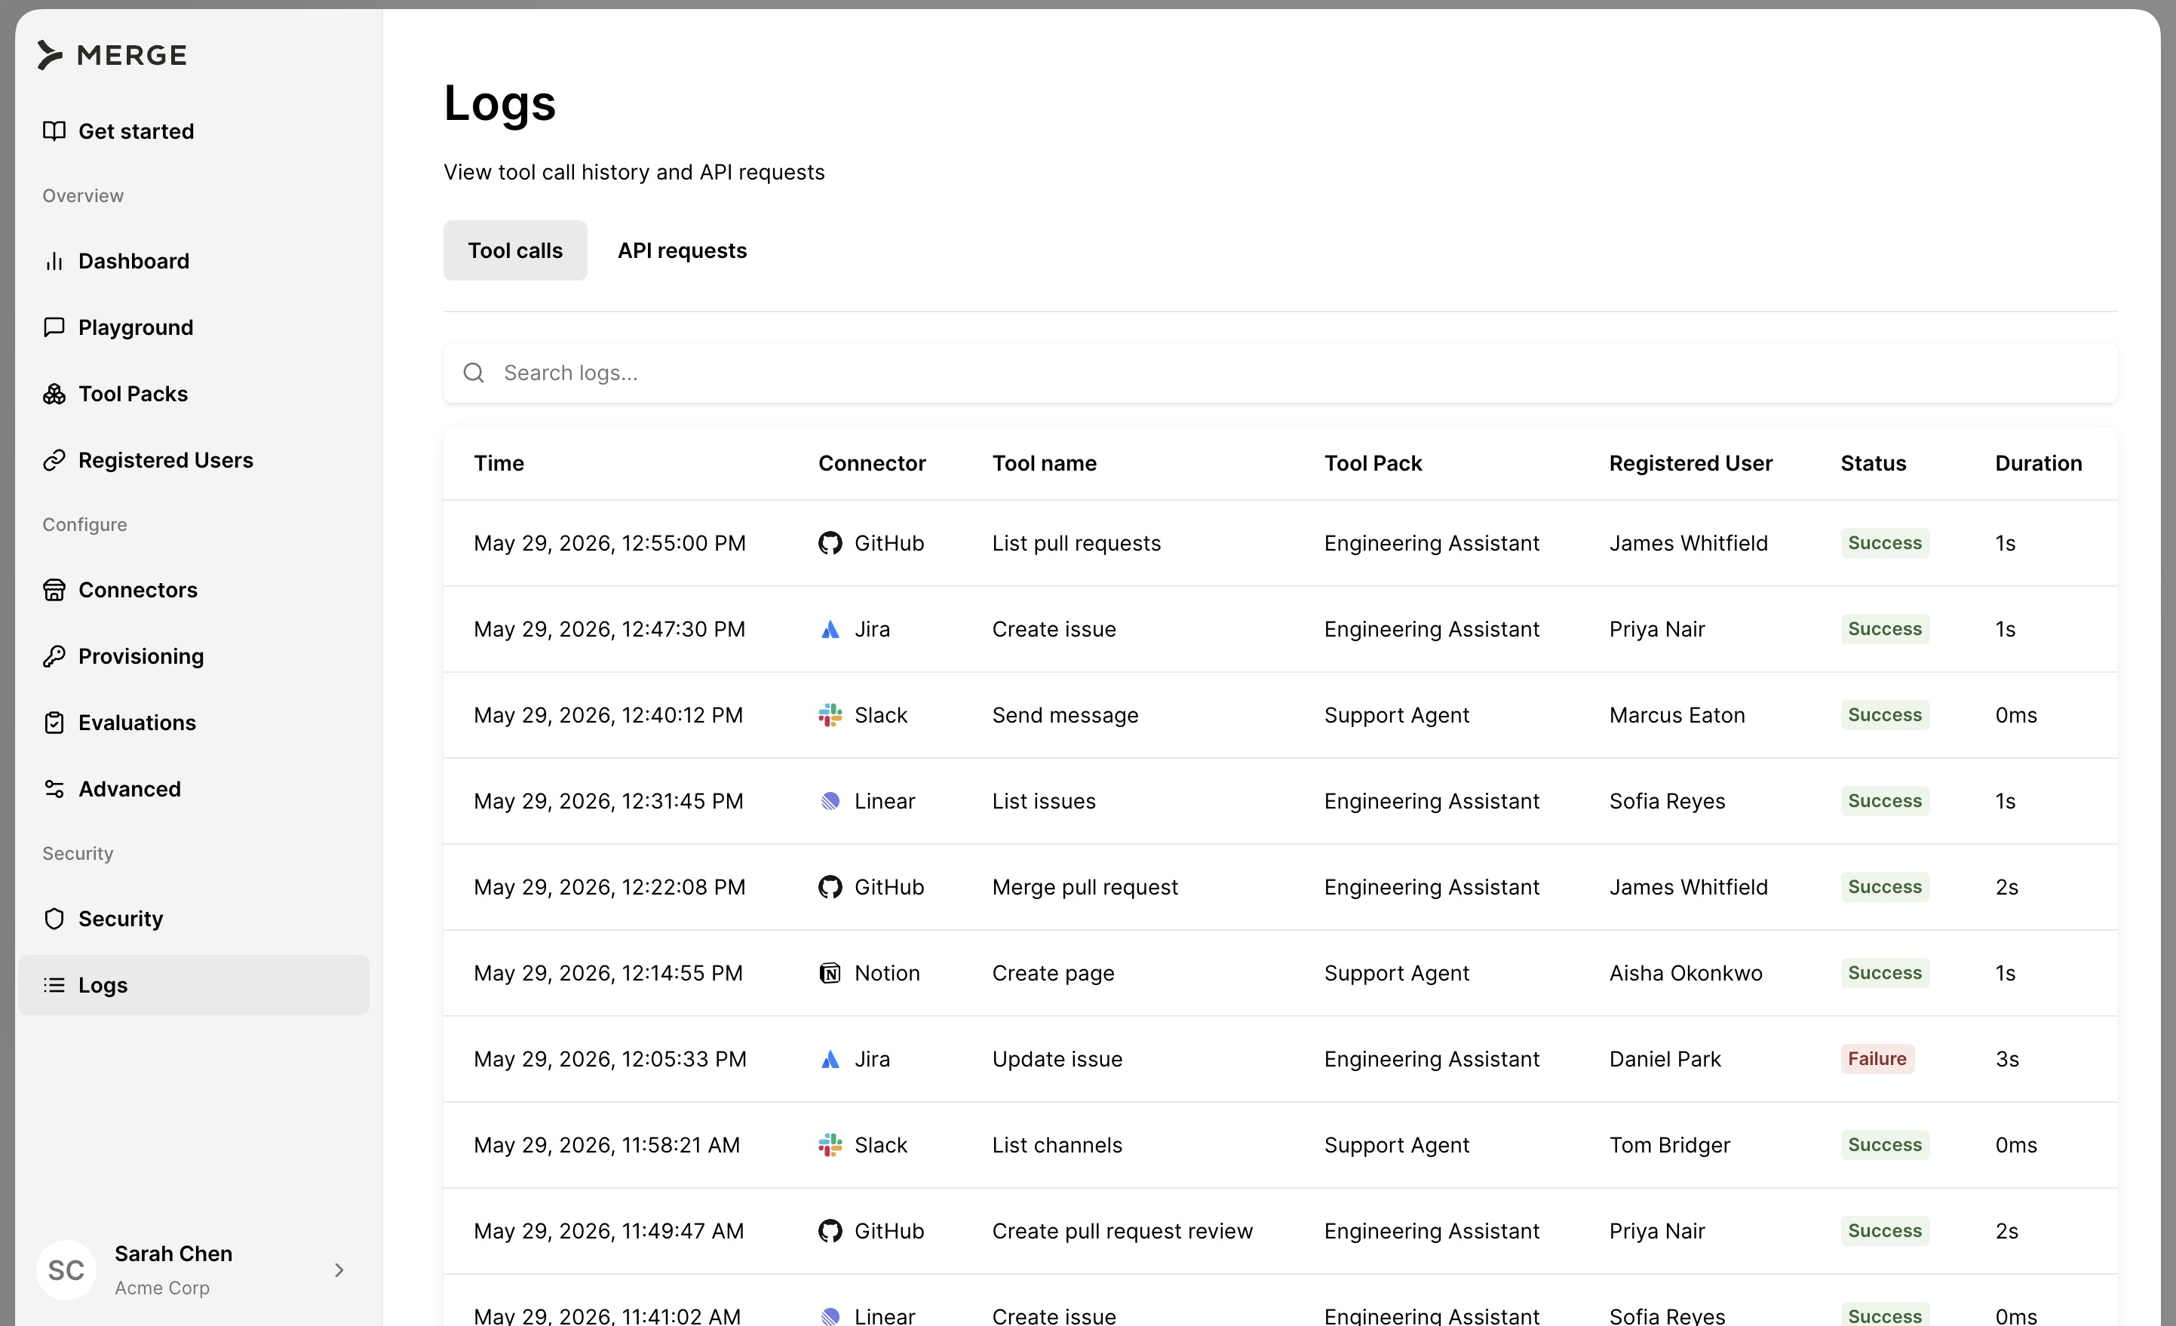
Task: Open Get started in the sidebar
Action: (x=193, y=130)
